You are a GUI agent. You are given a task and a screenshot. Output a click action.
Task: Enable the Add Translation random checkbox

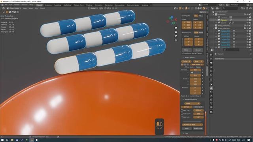(182, 110)
